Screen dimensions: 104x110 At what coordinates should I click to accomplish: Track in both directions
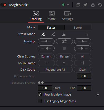point(64,41)
